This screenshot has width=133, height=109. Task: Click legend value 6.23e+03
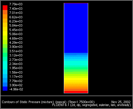point(16,21)
